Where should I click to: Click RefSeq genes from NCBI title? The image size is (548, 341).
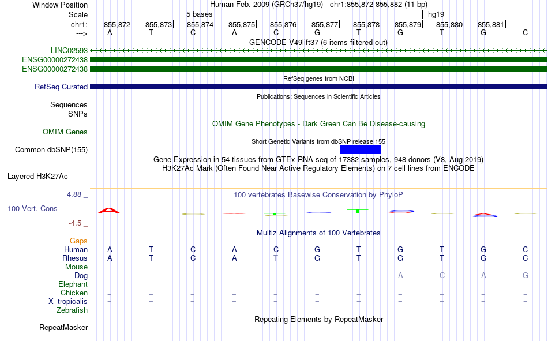[318, 78]
